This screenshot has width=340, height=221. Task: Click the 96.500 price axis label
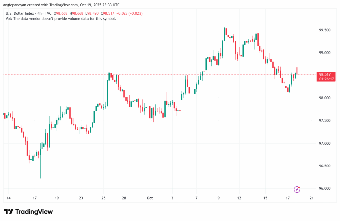pos(324,166)
